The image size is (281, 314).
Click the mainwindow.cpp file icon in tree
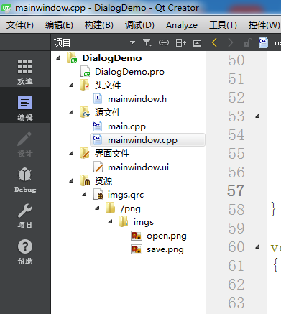tap(98, 139)
